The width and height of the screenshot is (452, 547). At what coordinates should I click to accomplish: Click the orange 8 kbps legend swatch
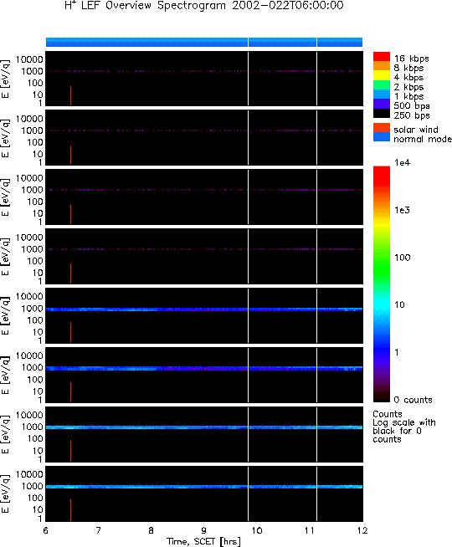point(382,66)
